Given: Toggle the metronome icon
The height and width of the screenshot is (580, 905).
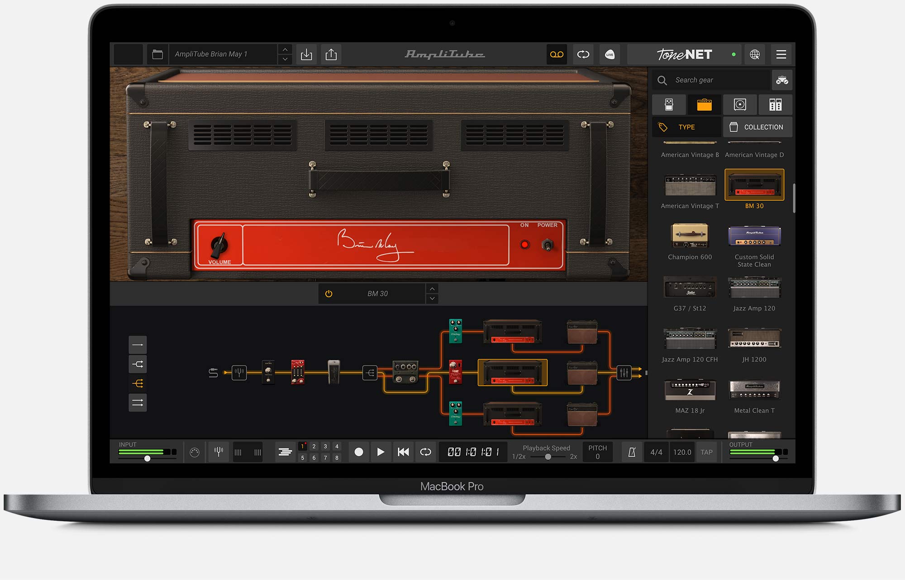Looking at the screenshot, I should (x=632, y=452).
